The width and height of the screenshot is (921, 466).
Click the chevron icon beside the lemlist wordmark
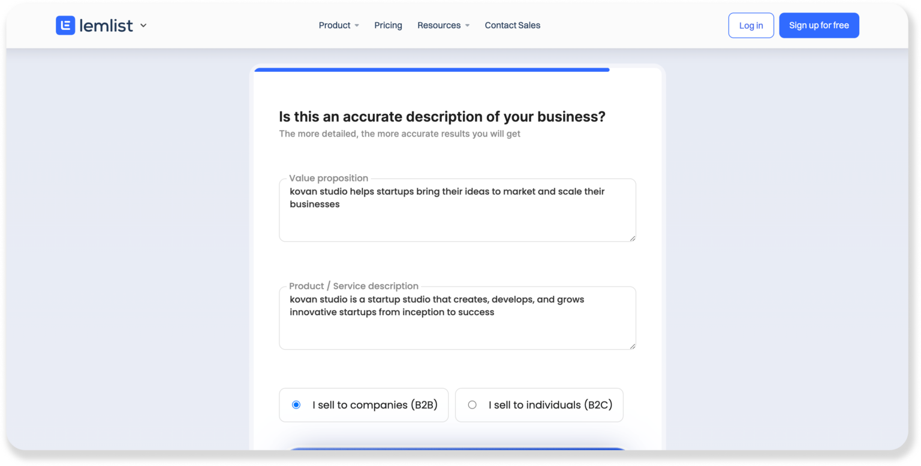pyautogui.click(x=143, y=26)
